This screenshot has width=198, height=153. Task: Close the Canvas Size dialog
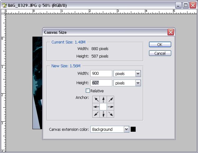(x=171, y=32)
